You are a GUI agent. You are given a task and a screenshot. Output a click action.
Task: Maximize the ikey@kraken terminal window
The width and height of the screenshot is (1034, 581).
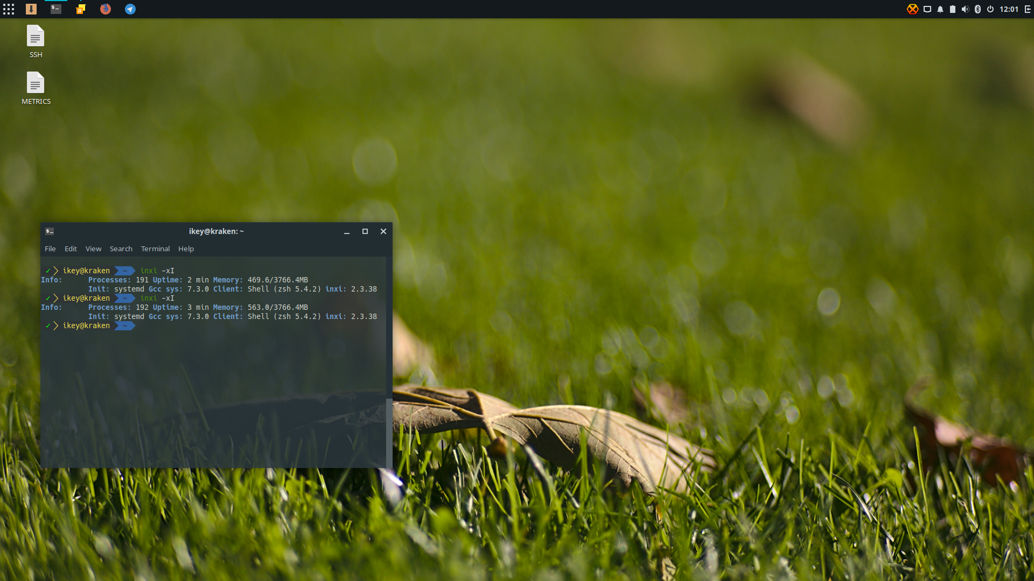365,231
